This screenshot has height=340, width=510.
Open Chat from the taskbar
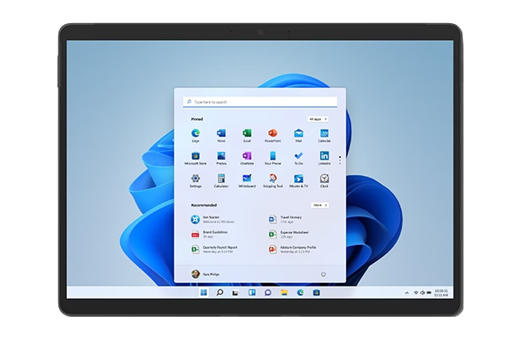point(268,292)
